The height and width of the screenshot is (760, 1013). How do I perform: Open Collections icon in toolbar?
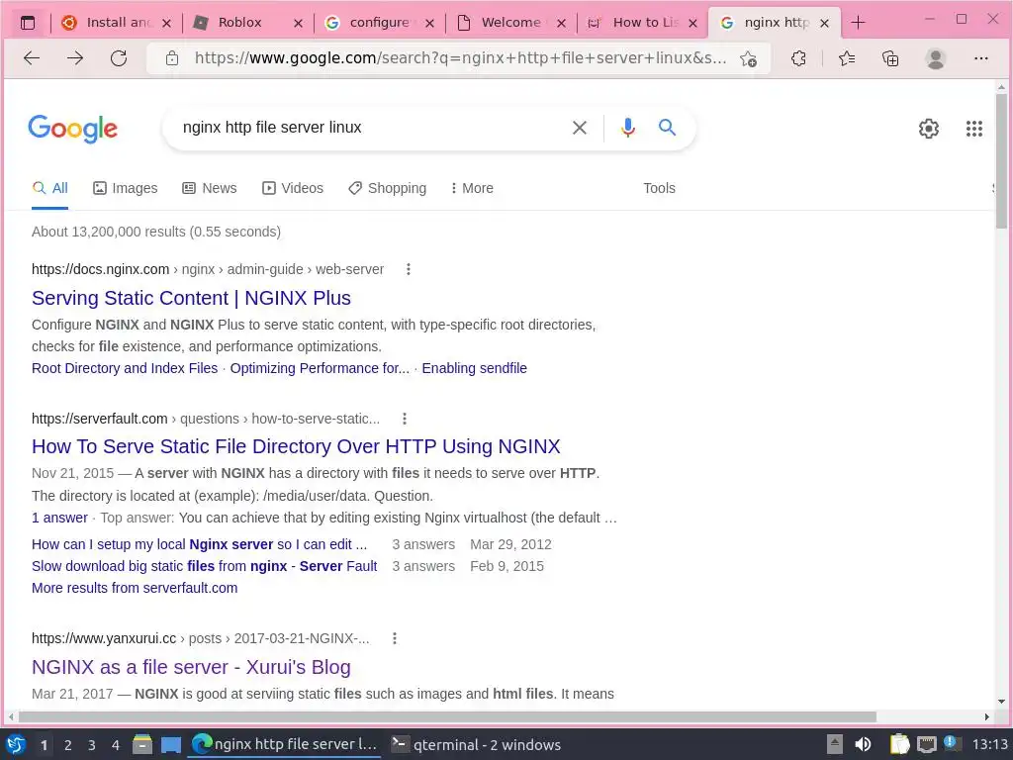click(891, 58)
